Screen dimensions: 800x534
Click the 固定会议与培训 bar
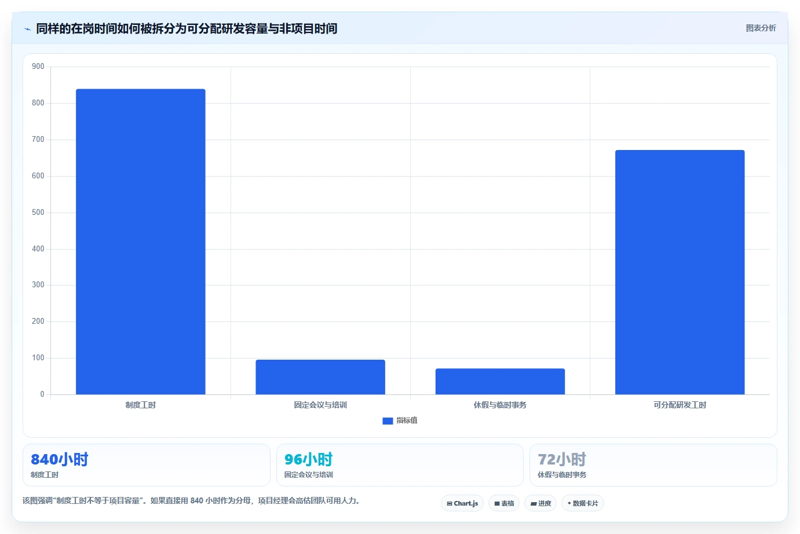320,377
